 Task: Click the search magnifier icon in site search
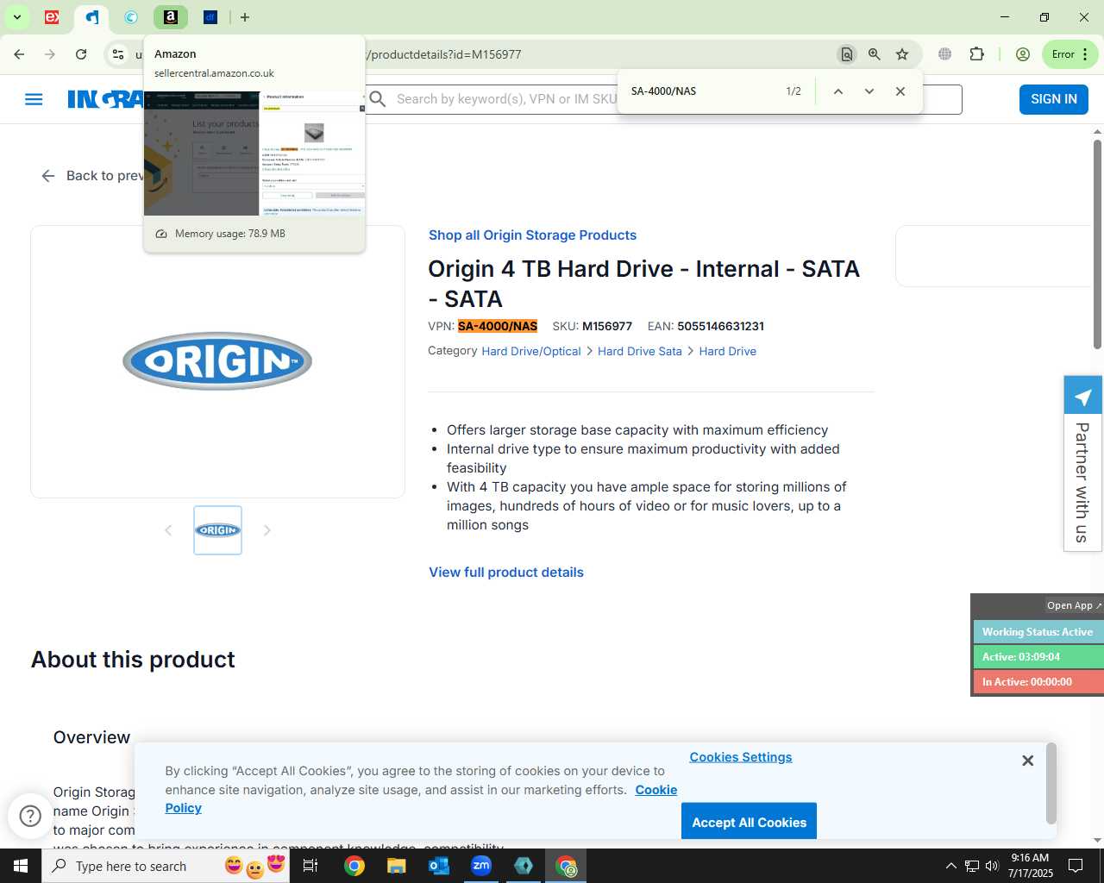[377, 99]
